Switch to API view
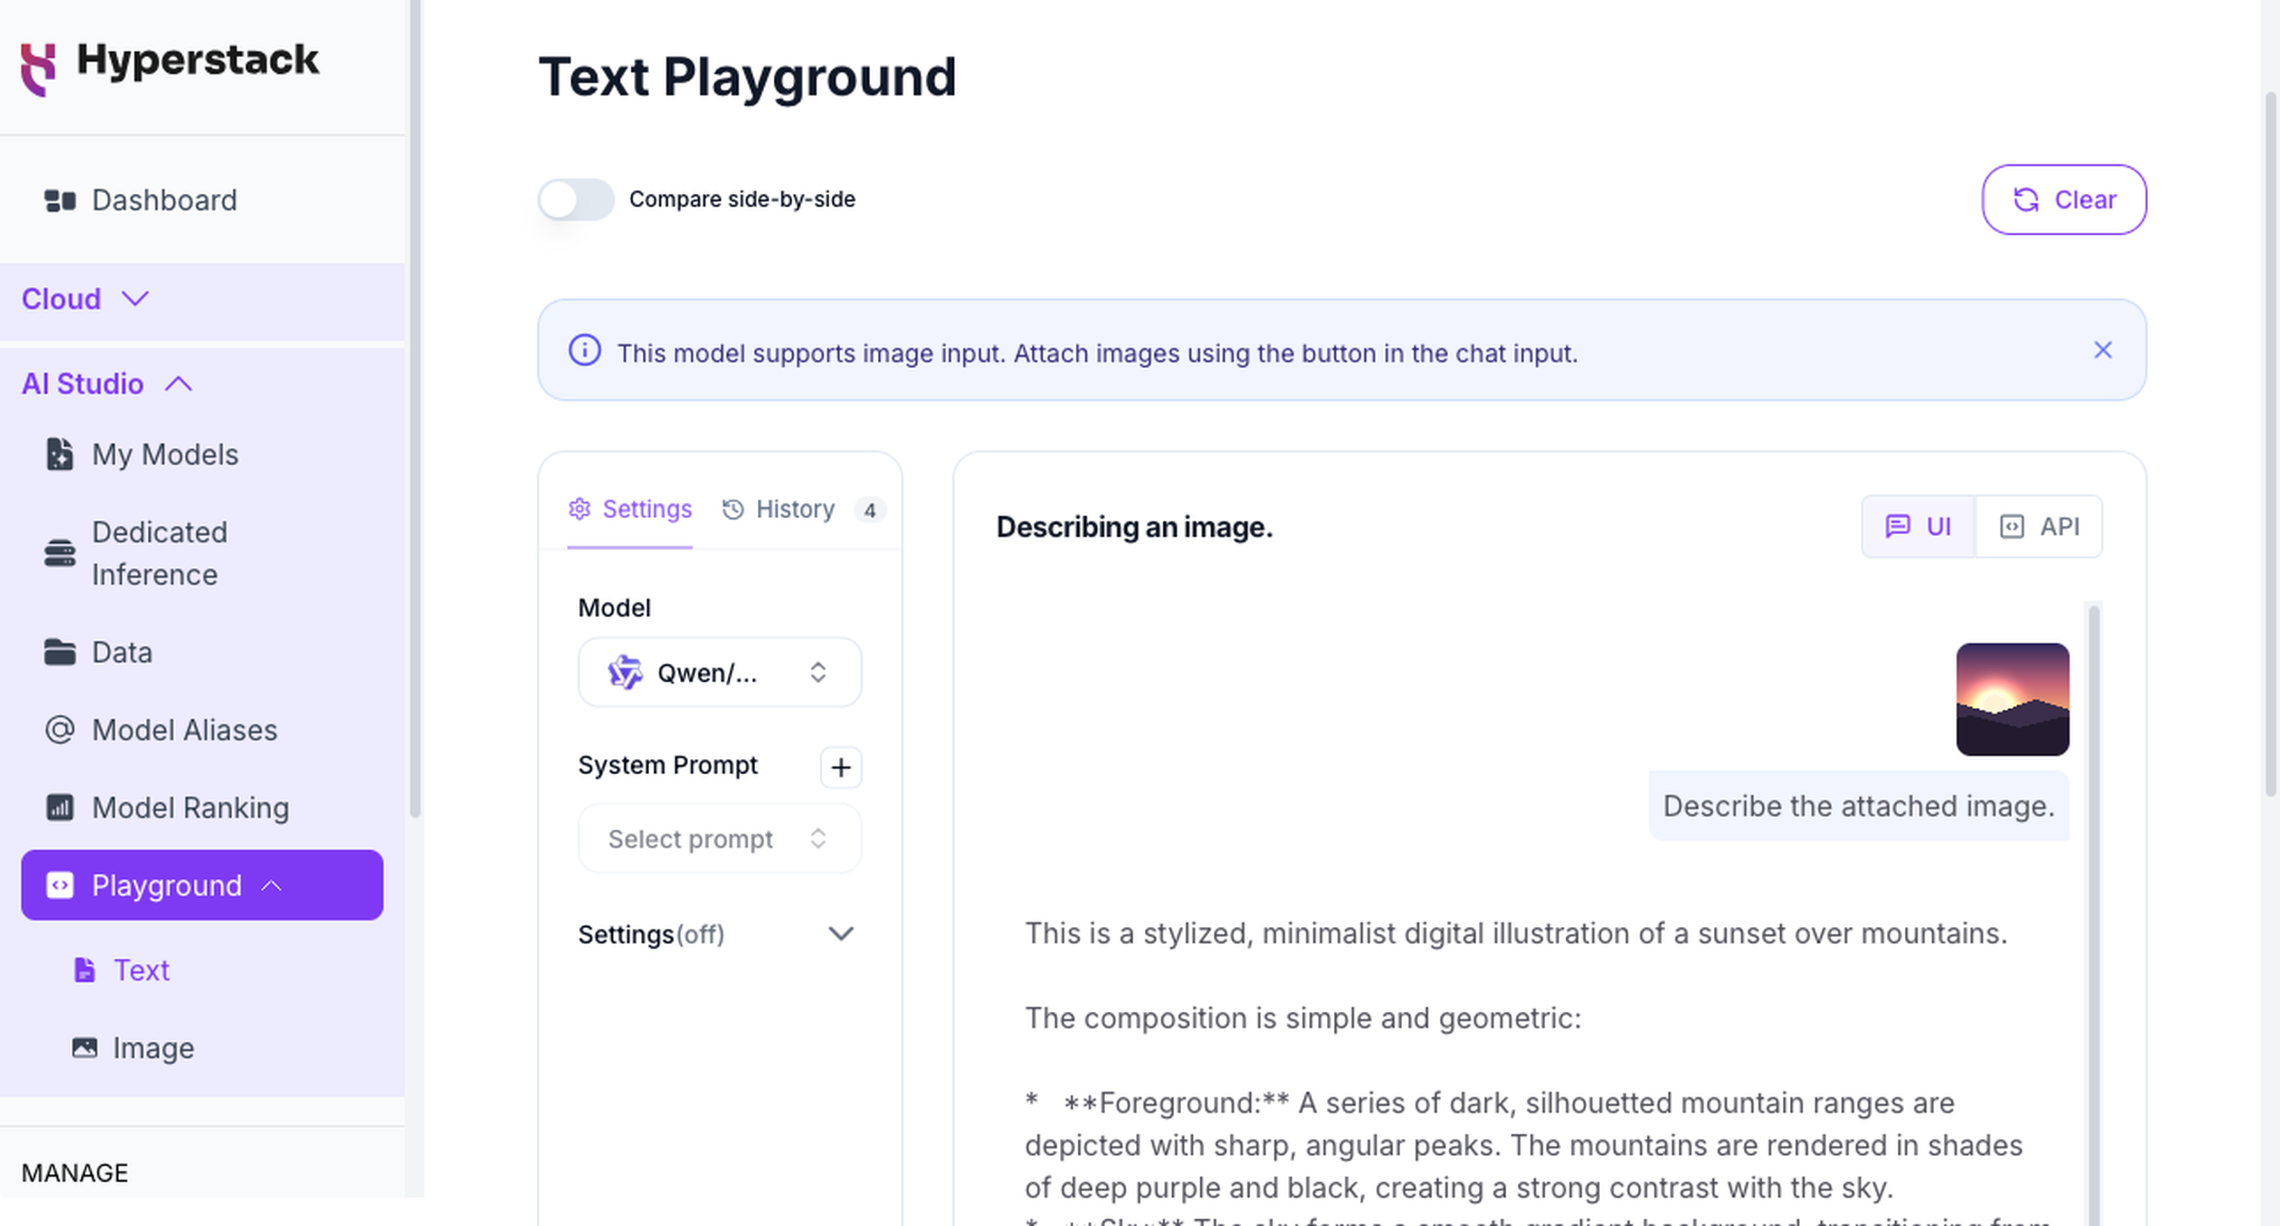2280x1226 pixels. [x=2039, y=526]
